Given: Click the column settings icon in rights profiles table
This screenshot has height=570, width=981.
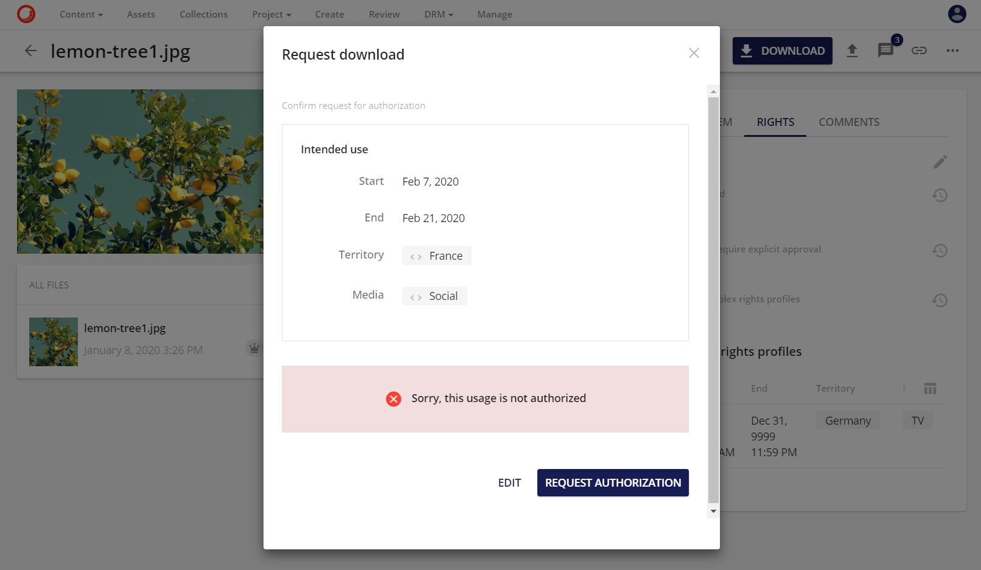Looking at the screenshot, I should [930, 388].
